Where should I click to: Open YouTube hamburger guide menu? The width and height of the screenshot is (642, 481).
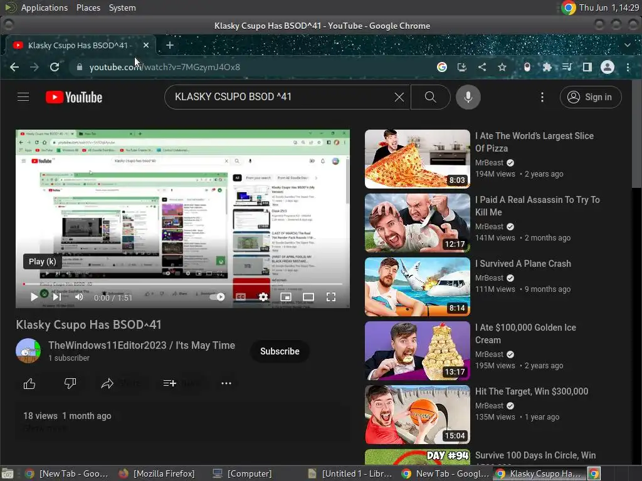pyautogui.click(x=23, y=97)
